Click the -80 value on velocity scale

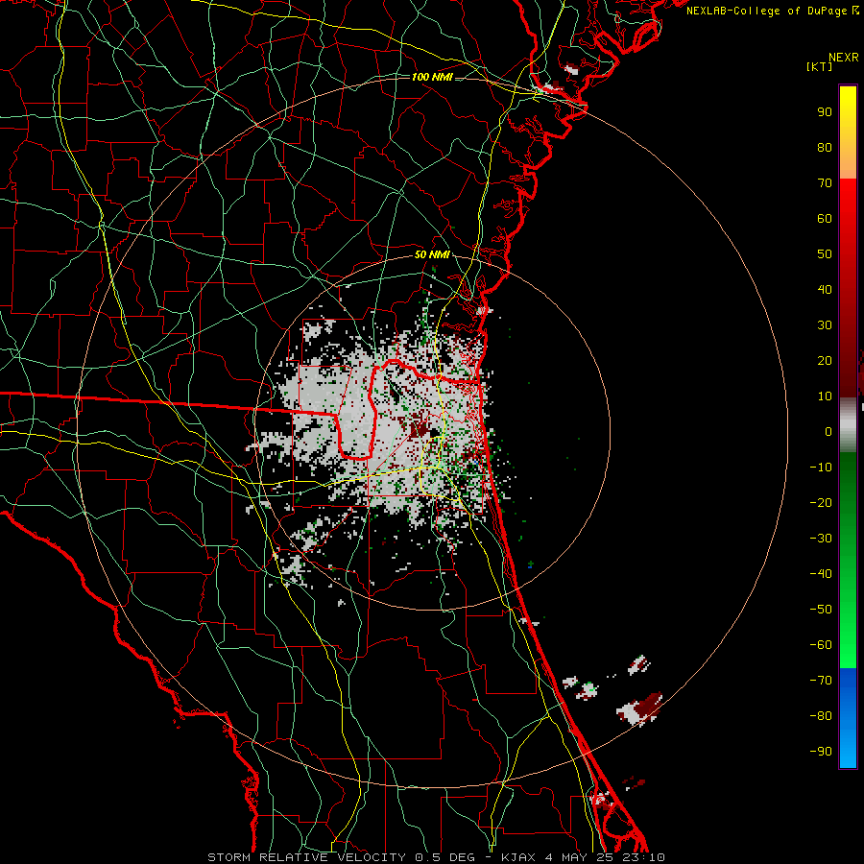coord(821,716)
